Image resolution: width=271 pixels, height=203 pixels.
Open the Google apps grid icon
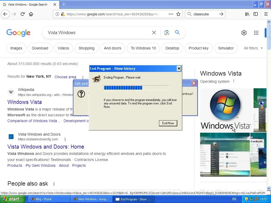pyautogui.click(x=256, y=33)
